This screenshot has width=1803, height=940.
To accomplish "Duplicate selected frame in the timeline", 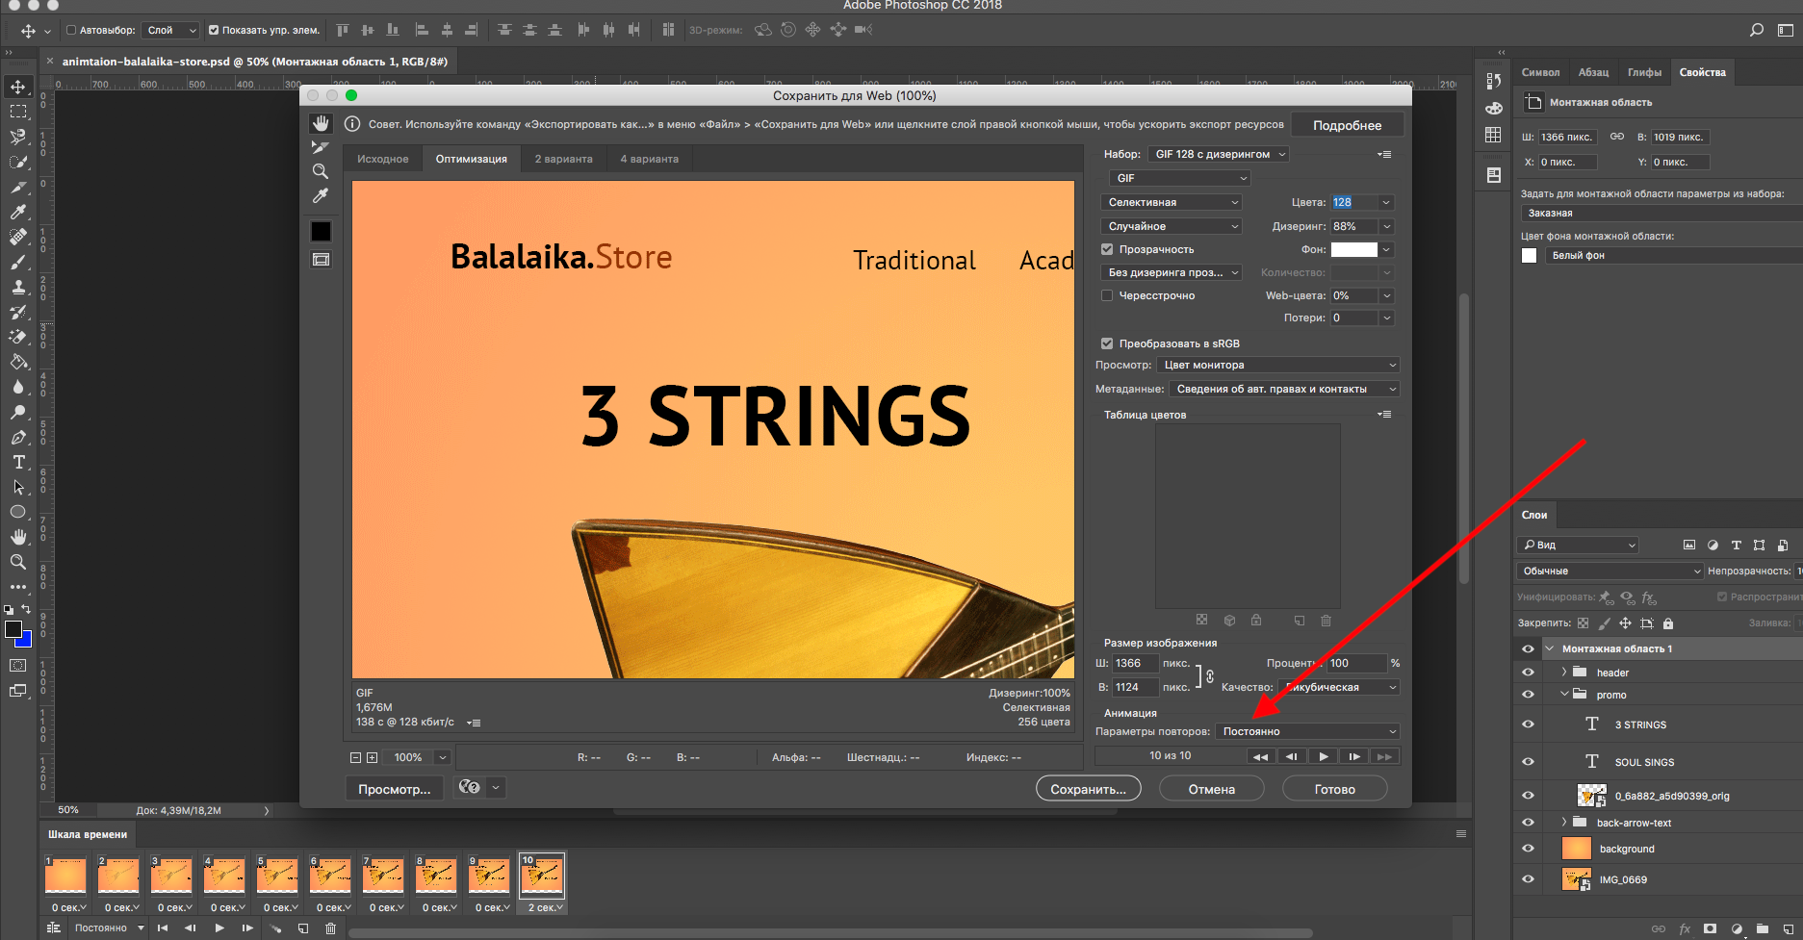I will pos(303,928).
